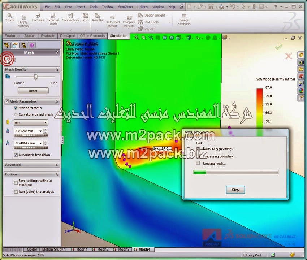Collapse Mesh Parameters section chevron

pyautogui.click(x=57, y=101)
